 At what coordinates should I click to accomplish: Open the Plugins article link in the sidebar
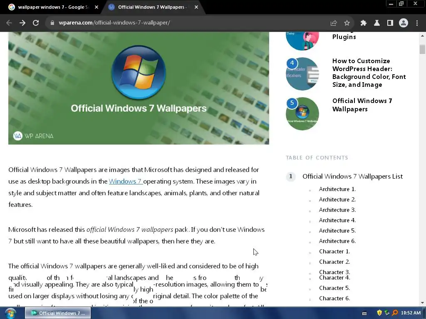click(x=344, y=37)
